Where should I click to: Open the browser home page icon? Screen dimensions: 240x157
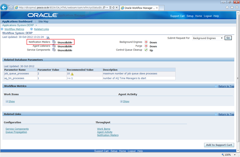click(x=227, y=7)
